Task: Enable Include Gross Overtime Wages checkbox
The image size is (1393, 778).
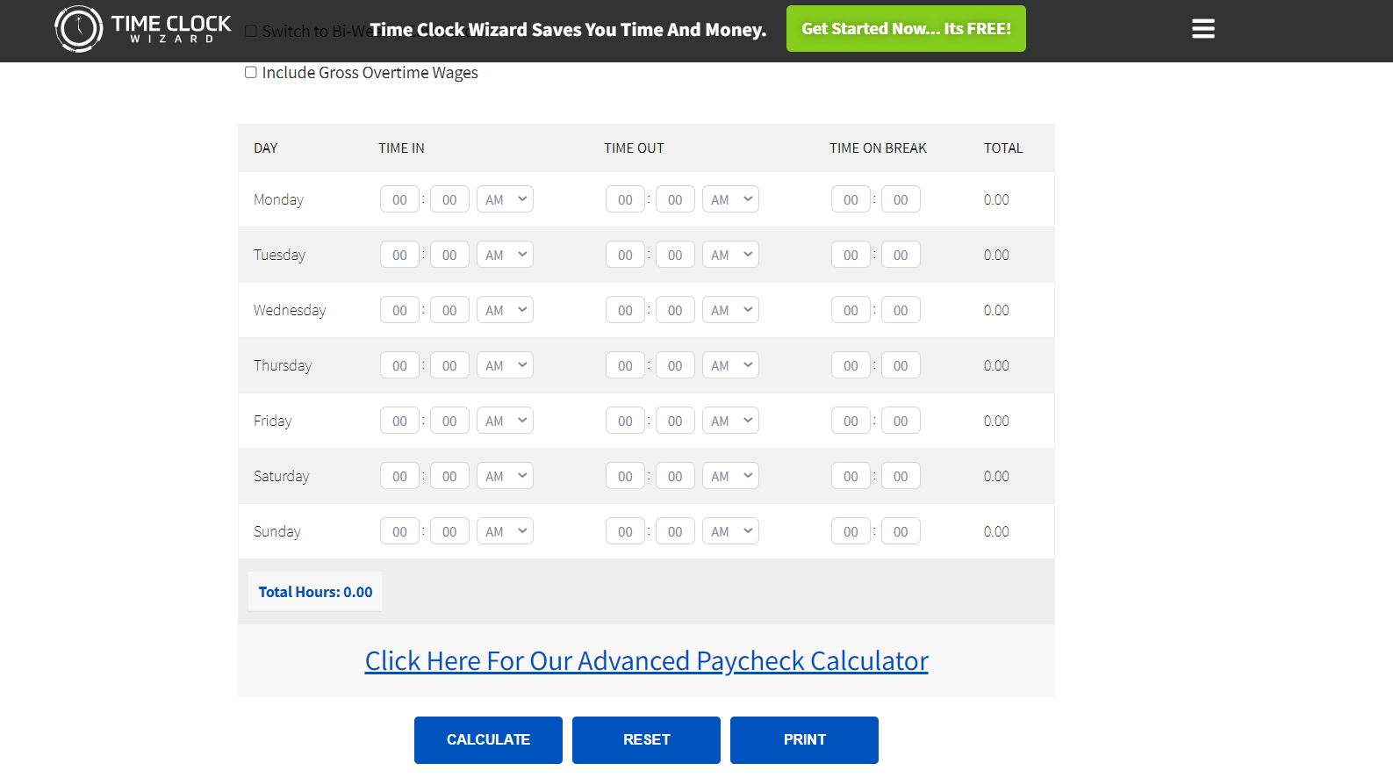Action: click(x=251, y=72)
